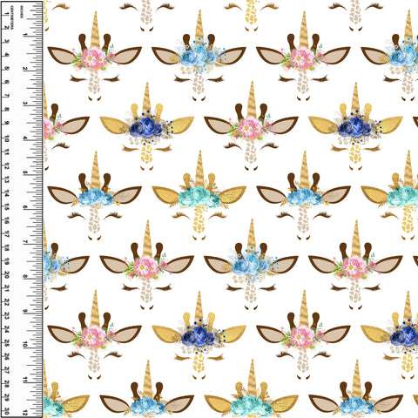
Task: Click the "25" centimeter number on the ruler
Action: click(x=6, y=343)
